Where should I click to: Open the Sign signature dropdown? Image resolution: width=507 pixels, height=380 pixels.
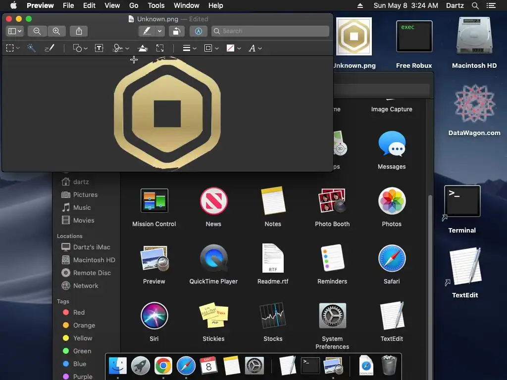point(121,48)
